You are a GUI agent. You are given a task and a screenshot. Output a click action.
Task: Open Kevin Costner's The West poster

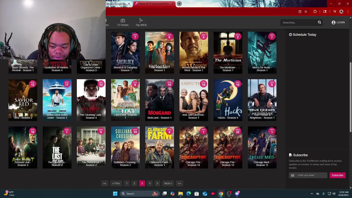(x=194, y=53)
